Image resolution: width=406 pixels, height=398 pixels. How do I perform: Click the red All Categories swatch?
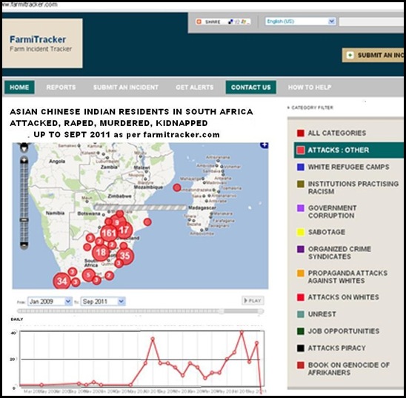(301, 133)
